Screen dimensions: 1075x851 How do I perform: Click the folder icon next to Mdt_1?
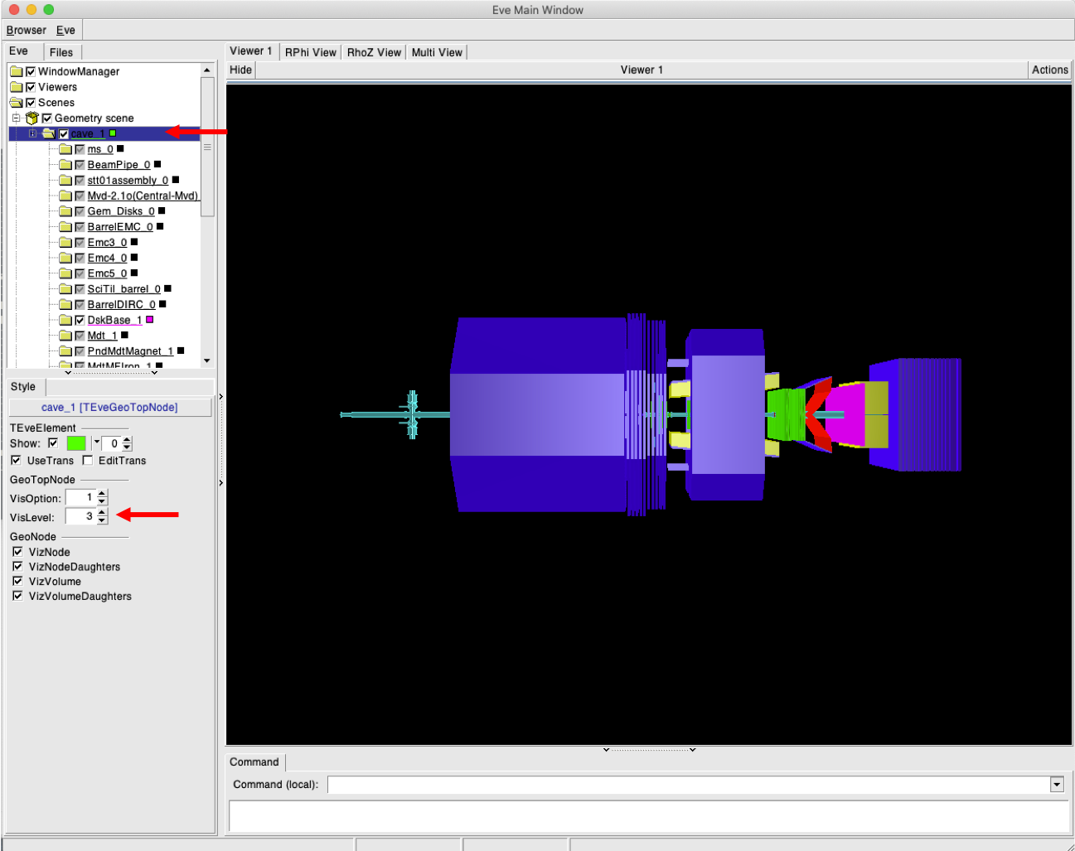(x=65, y=336)
